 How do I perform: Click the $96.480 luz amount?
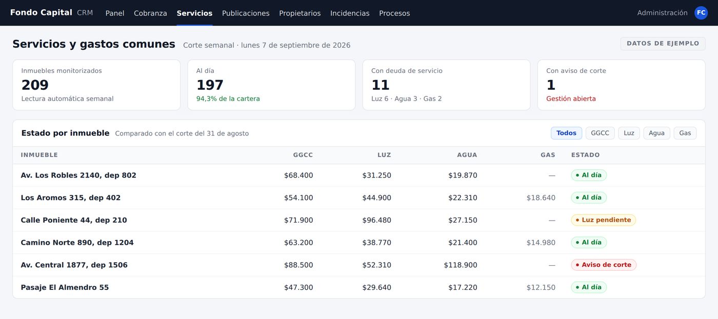click(376, 221)
